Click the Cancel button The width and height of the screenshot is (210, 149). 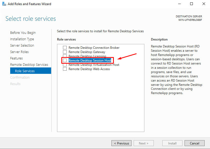[x=194, y=143]
